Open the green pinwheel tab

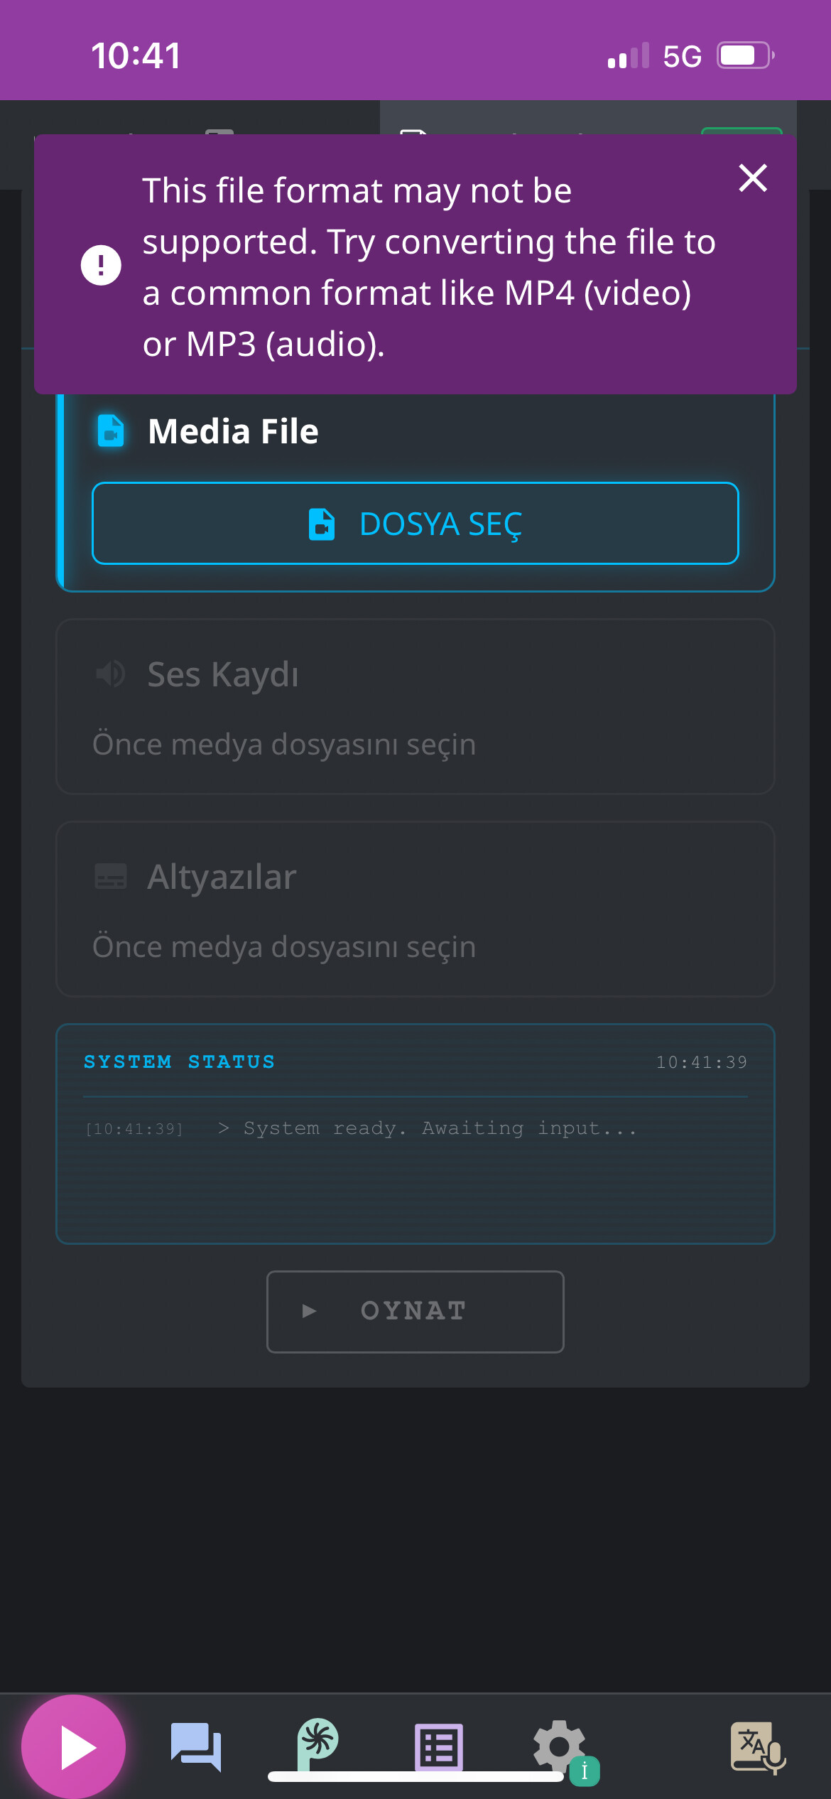click(317, 1744)
